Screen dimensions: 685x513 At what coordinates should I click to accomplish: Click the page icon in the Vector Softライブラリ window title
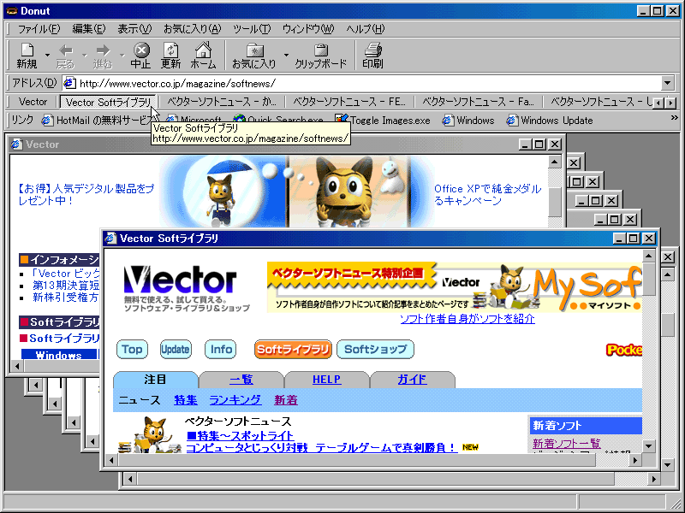(x=111, y=239)
